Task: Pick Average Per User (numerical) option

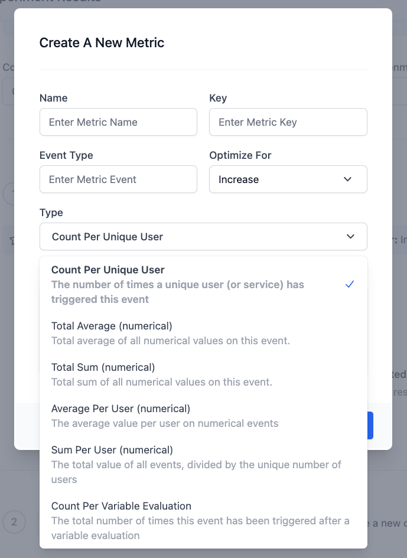Action: coord(121,409)
